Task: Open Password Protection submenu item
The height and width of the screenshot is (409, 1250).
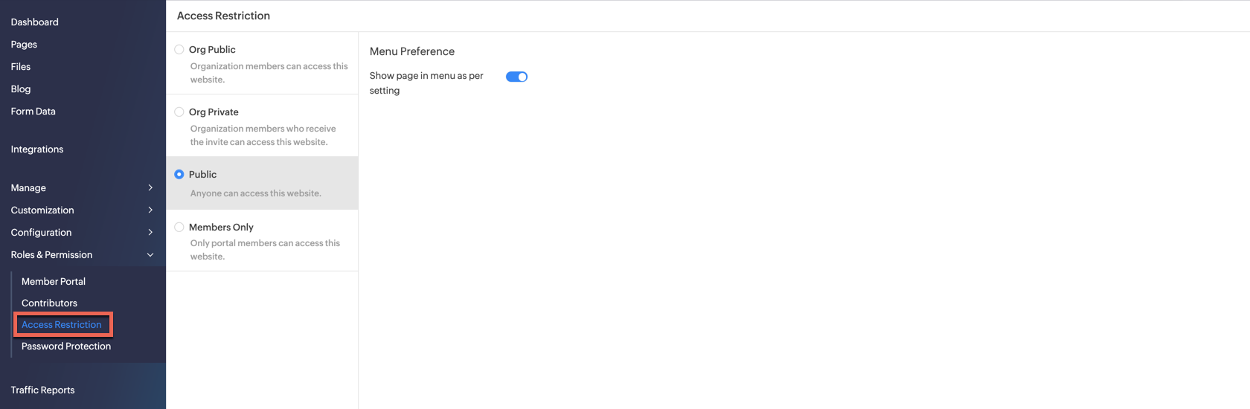Action: (66, 347)
